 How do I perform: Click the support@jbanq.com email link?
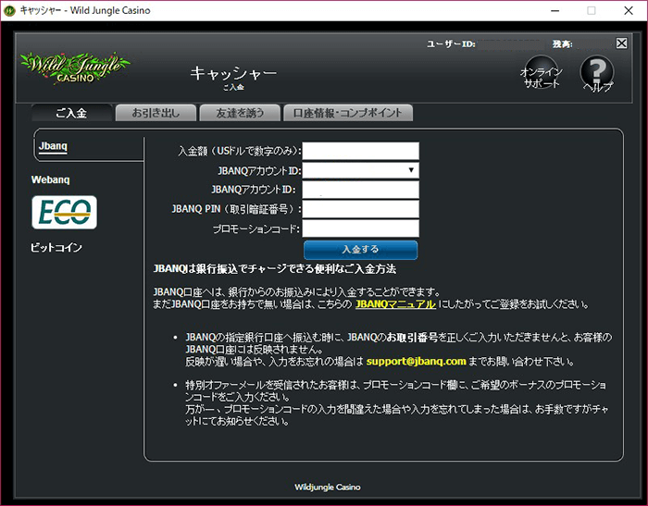click(x=417, y=362)
